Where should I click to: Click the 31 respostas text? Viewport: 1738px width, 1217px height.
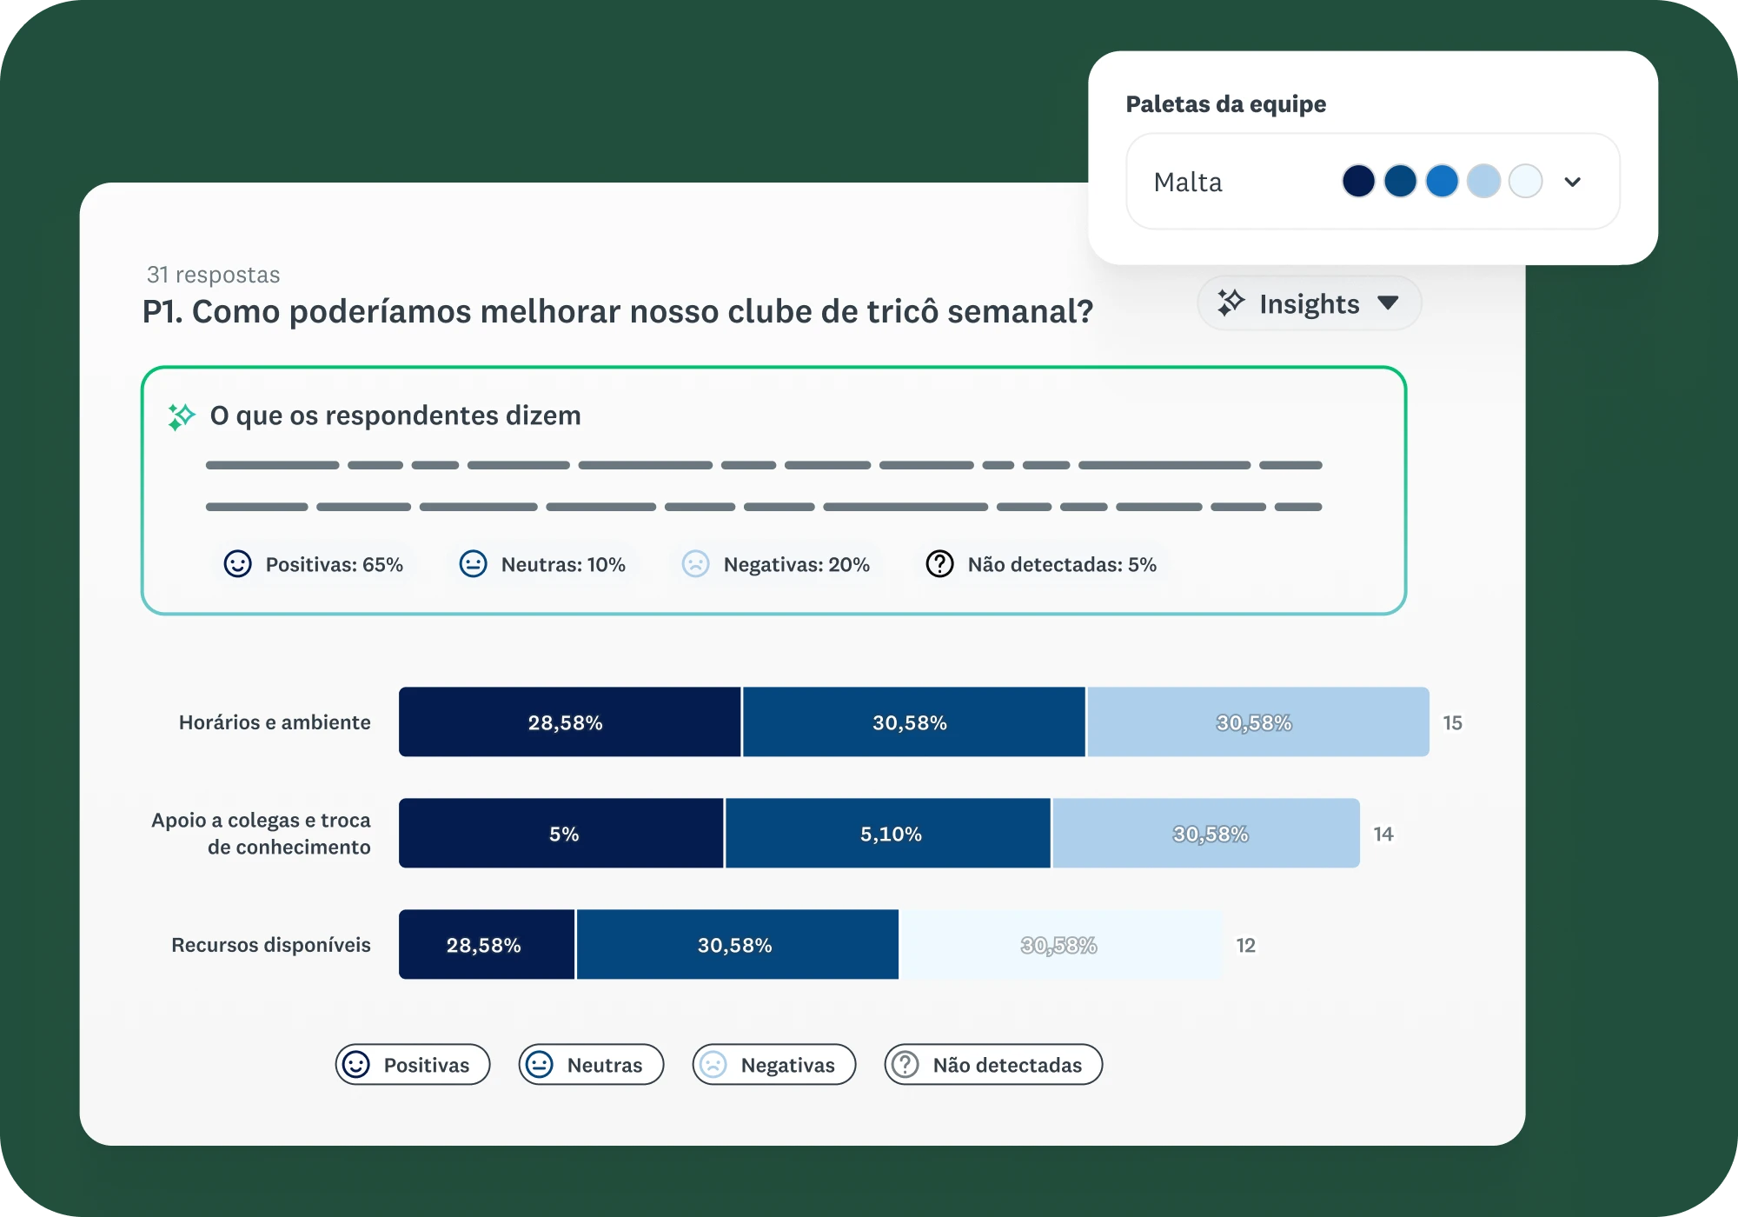213,275
